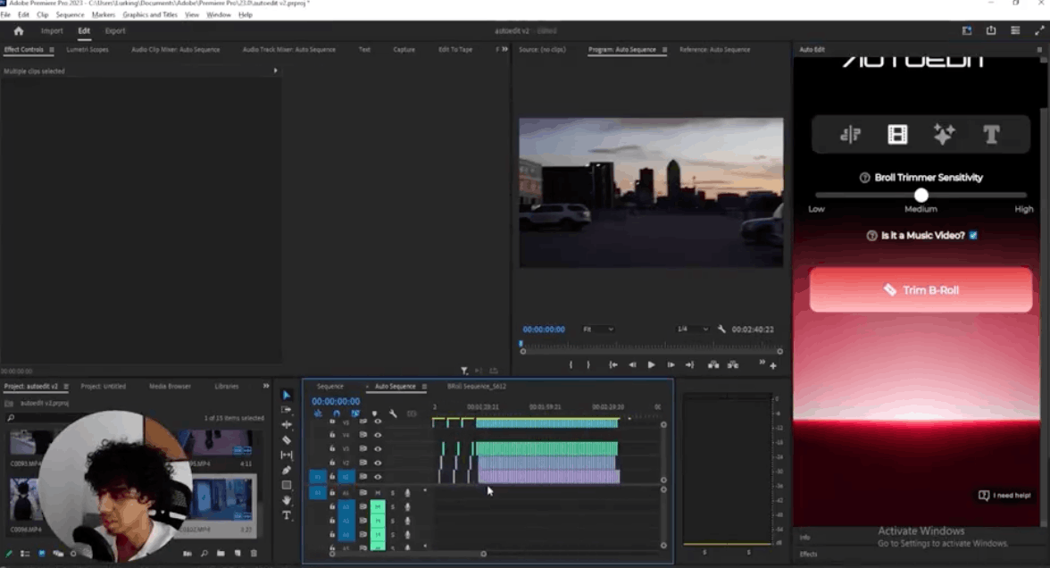The width and height of the screenshot is (1050, 568).
Task: Open the Fit zoom level dropdown
Action: (598, 330)
